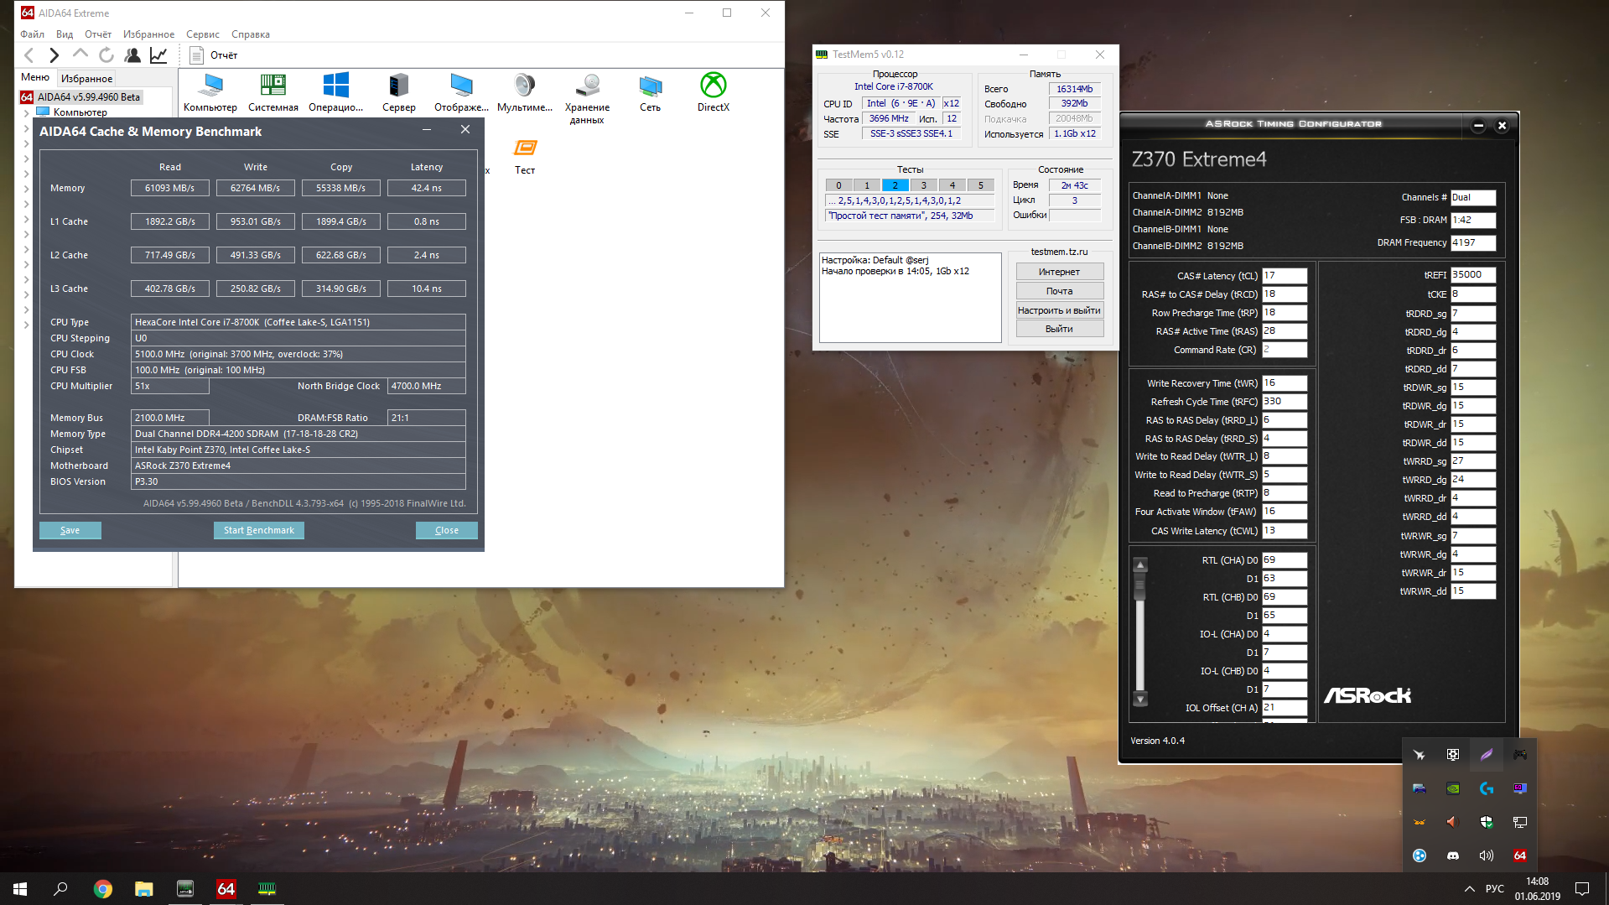Screen dimensions: 1609x905
Task: Show hidden tray icons chevron
Action: [x=1469, y=889]
